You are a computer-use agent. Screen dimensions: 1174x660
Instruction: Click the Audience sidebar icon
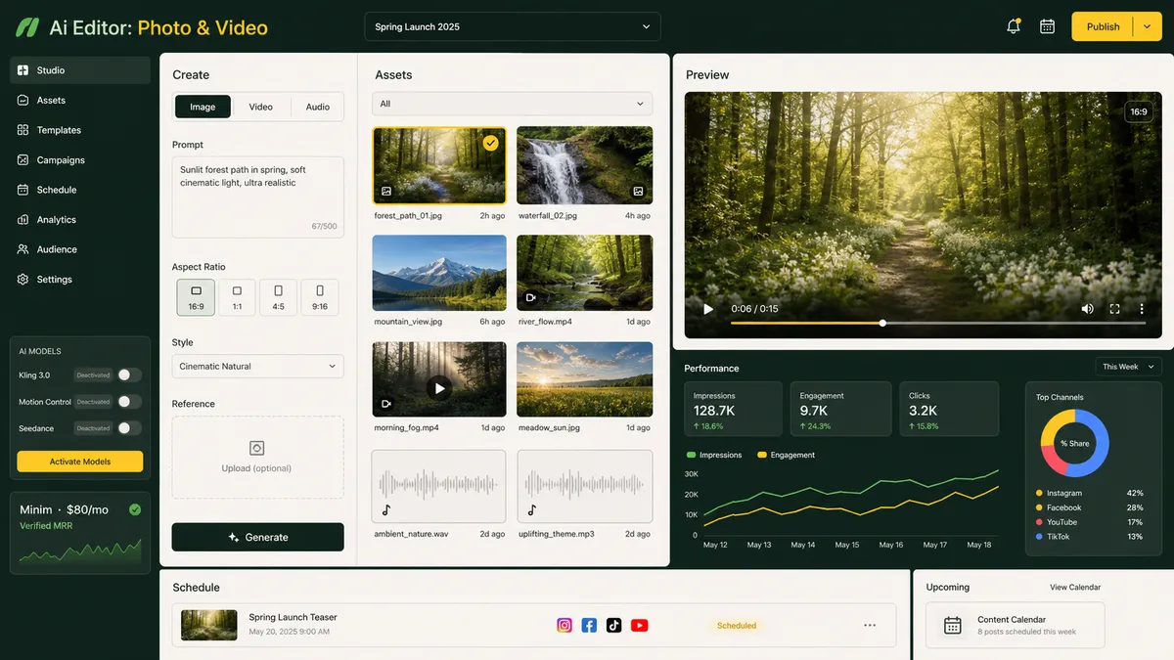[23, 249]
